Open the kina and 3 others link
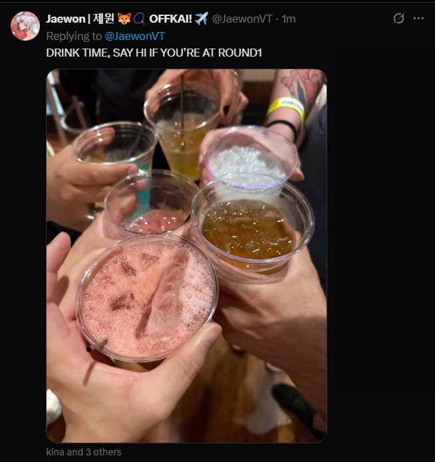The width and height of the screenshot is (435, 462). tap(84, 452)
